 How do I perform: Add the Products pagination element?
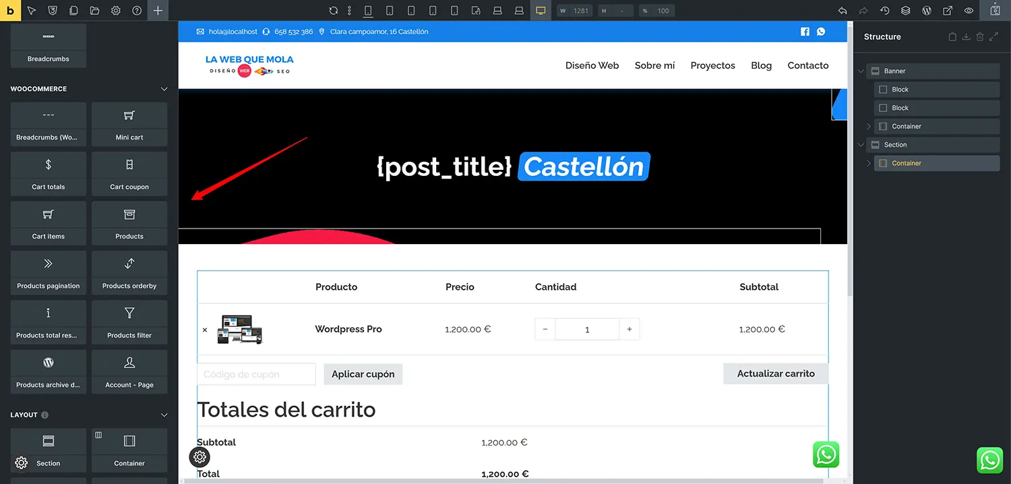49,273
